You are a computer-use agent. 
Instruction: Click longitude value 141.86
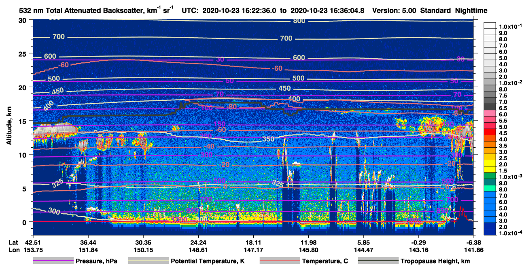point(474,250)
